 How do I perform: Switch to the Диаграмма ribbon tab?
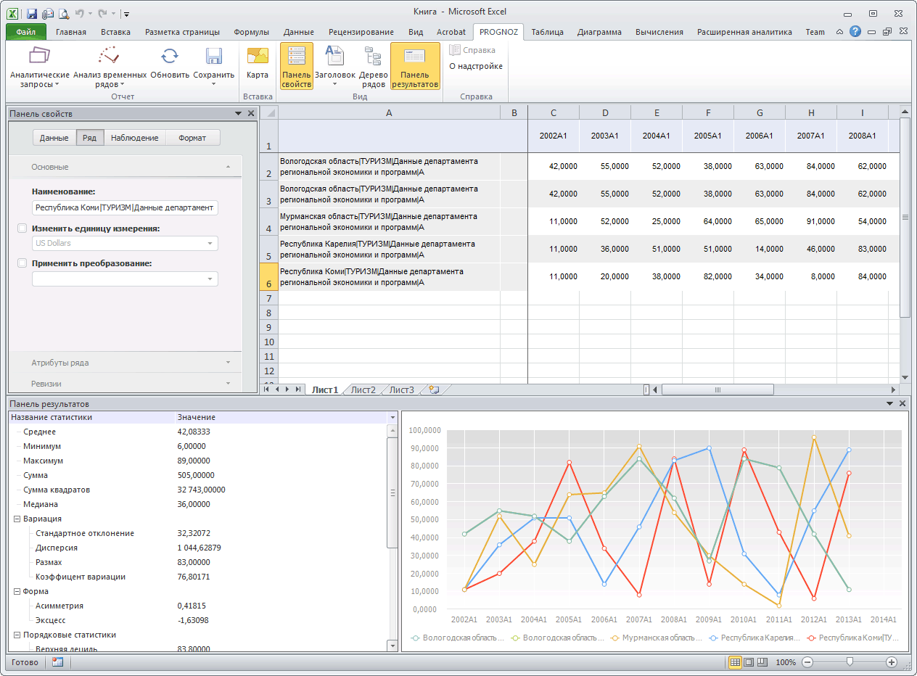[602, 31]
